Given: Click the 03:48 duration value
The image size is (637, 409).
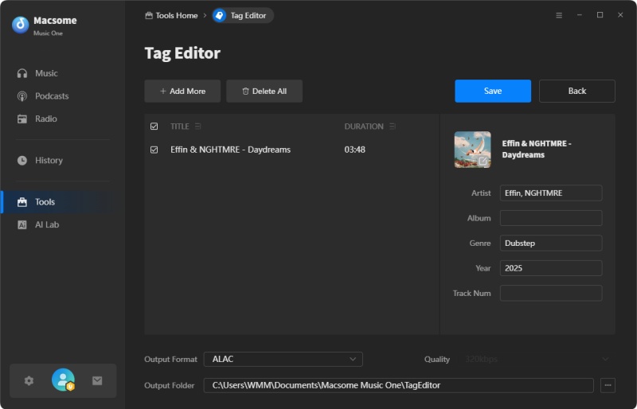Looking at the screenshot, I should coord(354,150).
